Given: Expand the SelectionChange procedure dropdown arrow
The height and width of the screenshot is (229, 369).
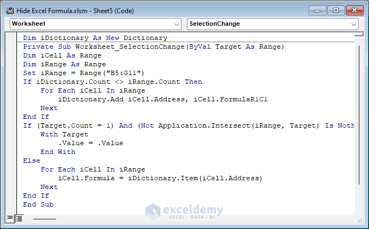Looking at the screenshot, I should click(353, 24).
